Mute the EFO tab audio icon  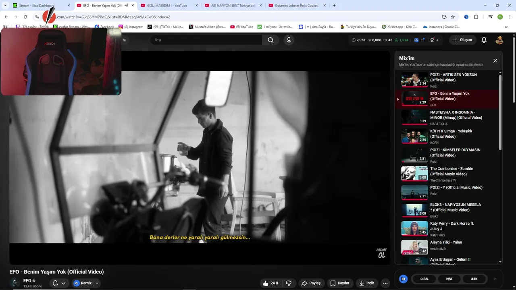tap(126, 6)
